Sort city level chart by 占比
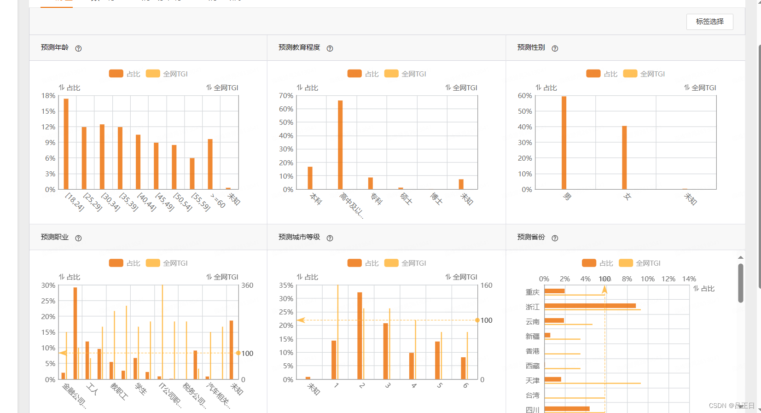 [308, 277]
